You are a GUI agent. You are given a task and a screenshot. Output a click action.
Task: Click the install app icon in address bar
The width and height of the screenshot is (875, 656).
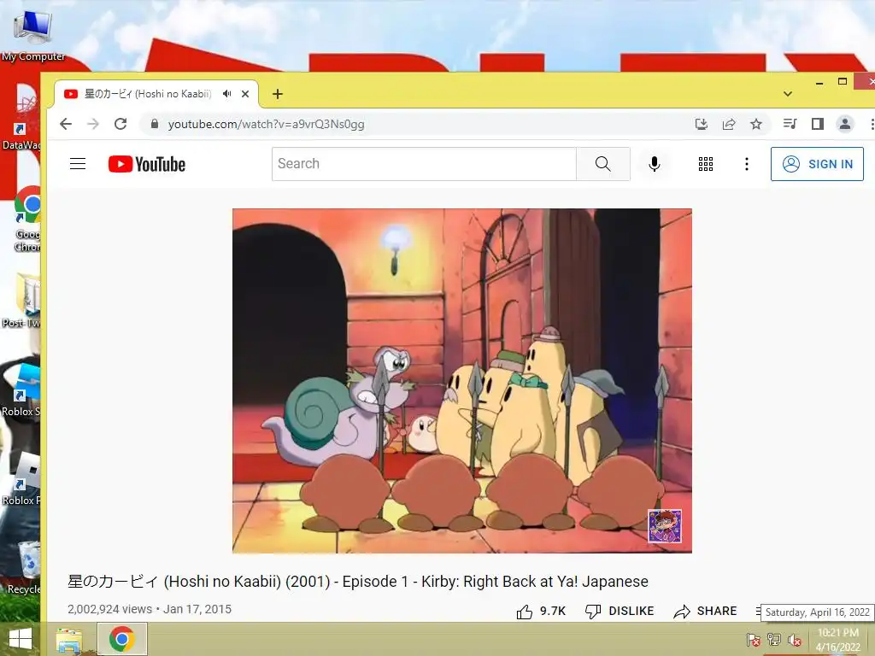tap(702, 124)
